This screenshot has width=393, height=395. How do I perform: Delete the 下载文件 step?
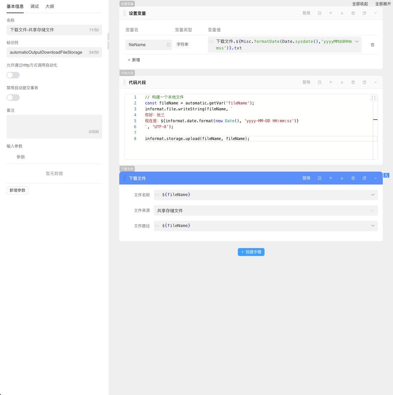point(353,178)
